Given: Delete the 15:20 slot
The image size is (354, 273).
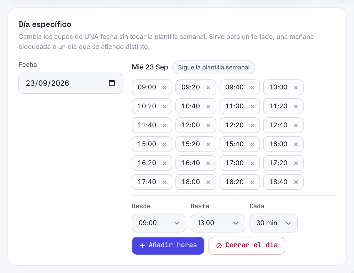Looking at the screenshot, I should (x=208, y=144).
